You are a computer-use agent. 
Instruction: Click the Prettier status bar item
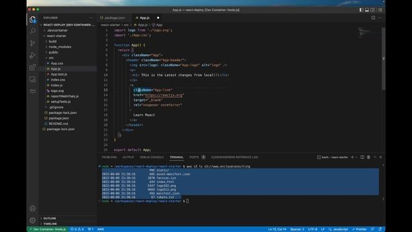coord(359,229)
